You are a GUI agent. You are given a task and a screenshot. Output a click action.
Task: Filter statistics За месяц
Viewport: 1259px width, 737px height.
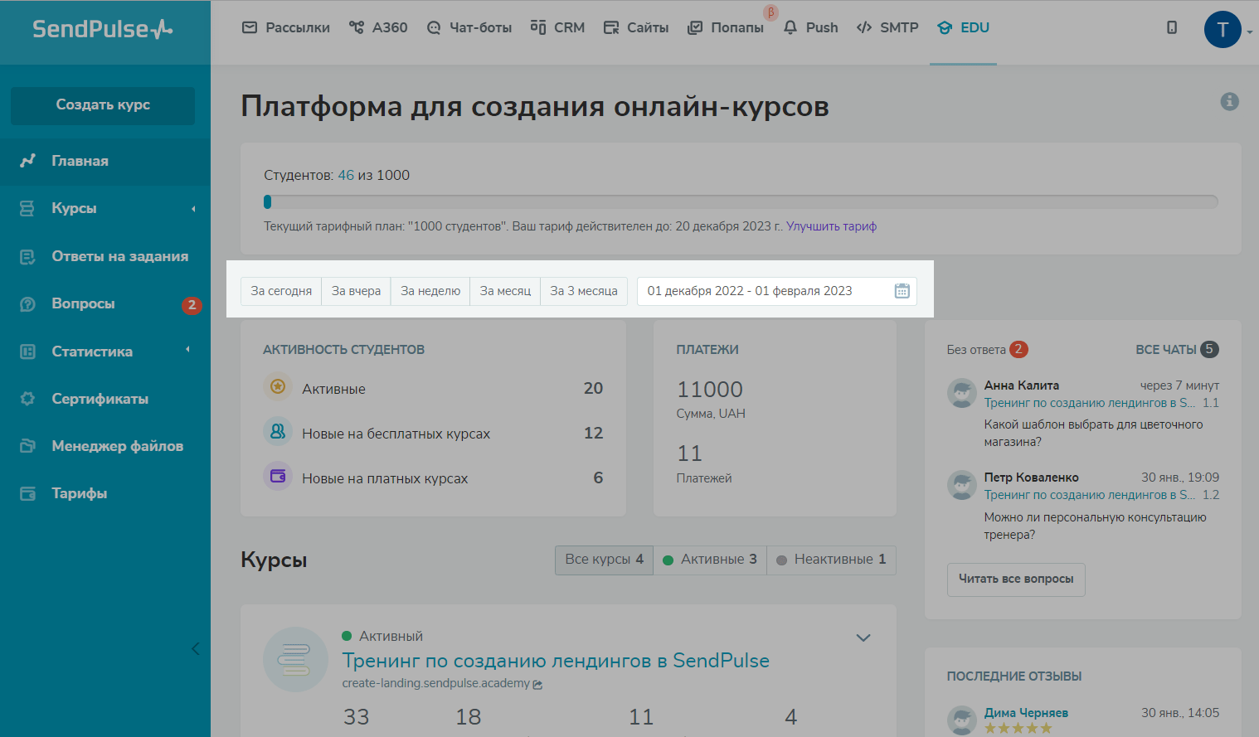pos(505,291)
